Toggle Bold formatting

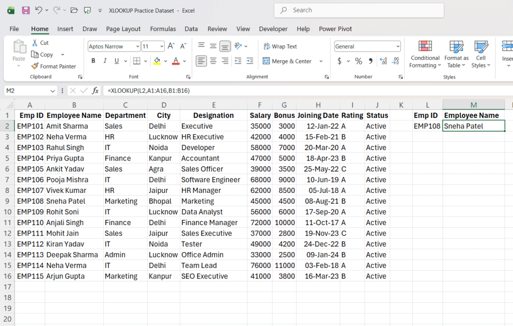point(93,61)
